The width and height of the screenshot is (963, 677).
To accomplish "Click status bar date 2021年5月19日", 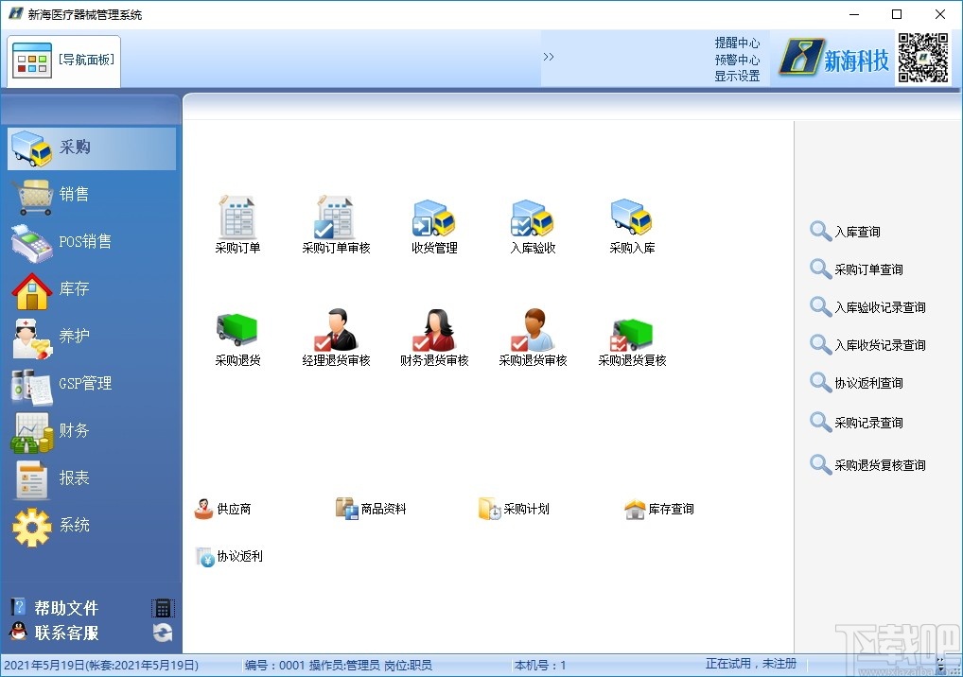I will [x=101, y=666].
